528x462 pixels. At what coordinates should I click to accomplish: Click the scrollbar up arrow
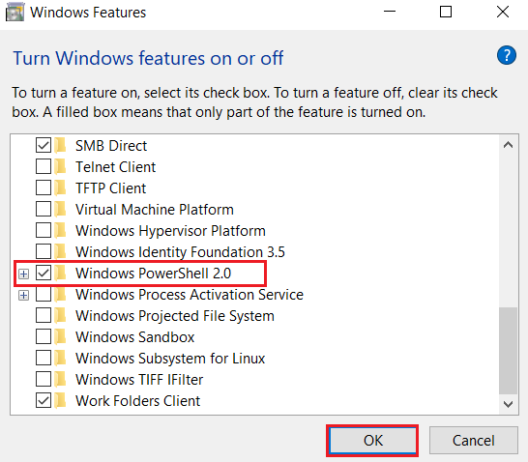click(x=508, y=145)
